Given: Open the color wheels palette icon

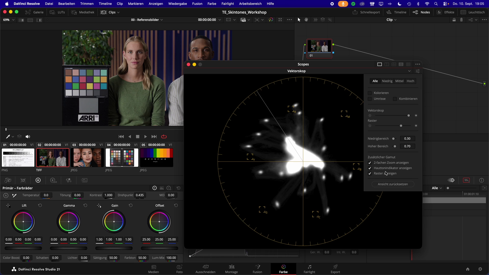Looking at the screenshot, I should click(38, 180).
